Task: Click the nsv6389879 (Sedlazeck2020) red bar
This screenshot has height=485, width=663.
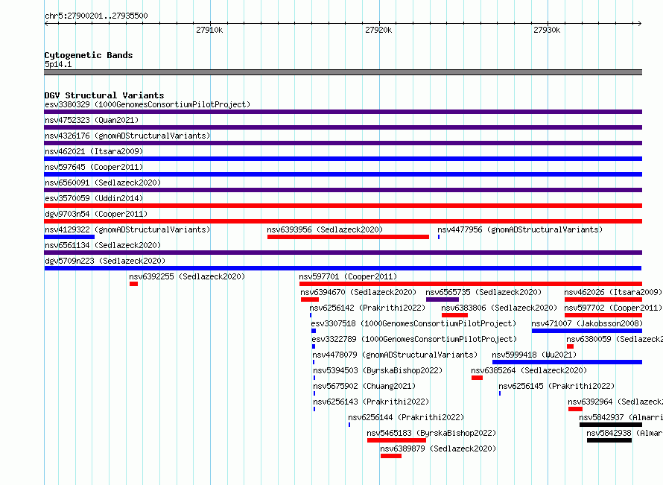Action: pos(390,456)
